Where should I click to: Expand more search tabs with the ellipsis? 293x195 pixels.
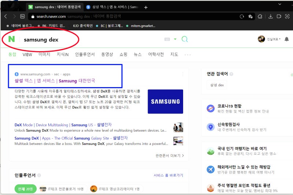188,55
